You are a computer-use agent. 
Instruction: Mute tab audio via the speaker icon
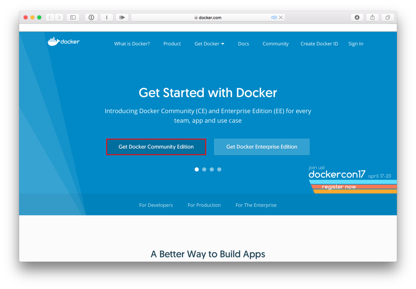point(274,17)
